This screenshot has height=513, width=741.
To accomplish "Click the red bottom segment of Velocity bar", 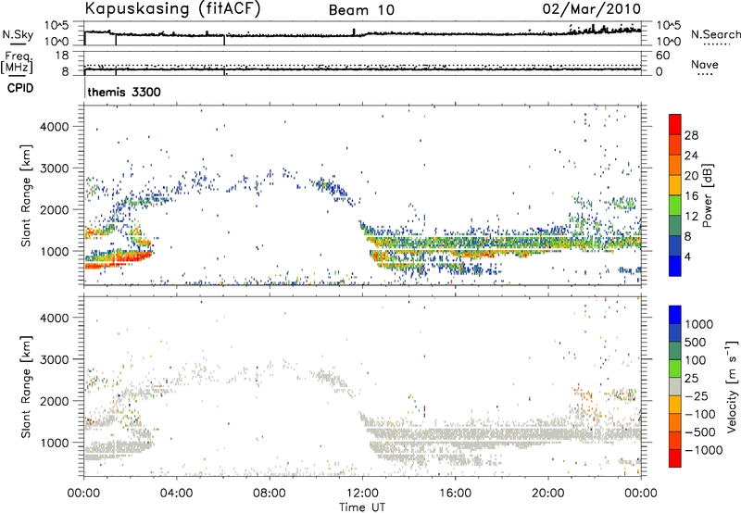I will (675, 458).
